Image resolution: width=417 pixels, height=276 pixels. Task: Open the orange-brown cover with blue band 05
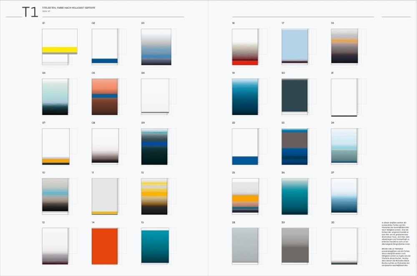coord(105,96)
